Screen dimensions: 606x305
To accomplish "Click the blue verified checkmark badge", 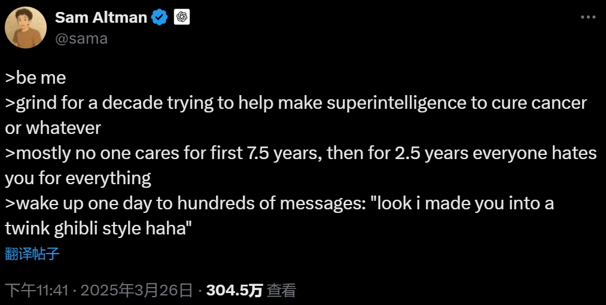I will pyautogui.click(x=160, y=18).
